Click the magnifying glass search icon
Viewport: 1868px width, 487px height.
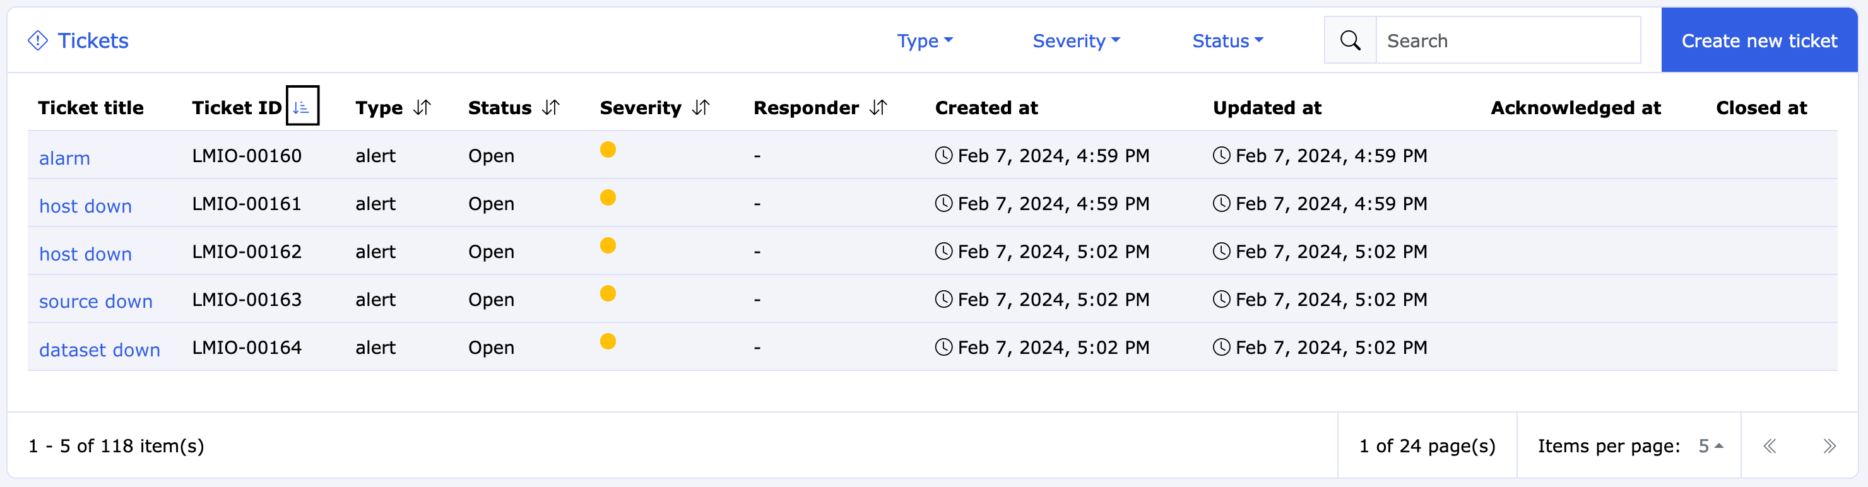1349,40
